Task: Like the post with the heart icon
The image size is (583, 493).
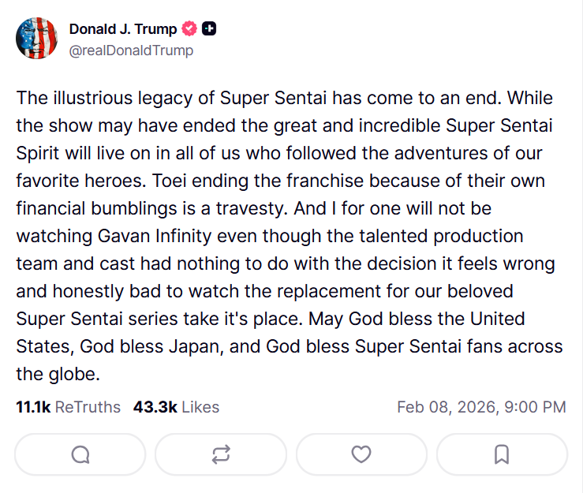Action: [x=361, y=454]
